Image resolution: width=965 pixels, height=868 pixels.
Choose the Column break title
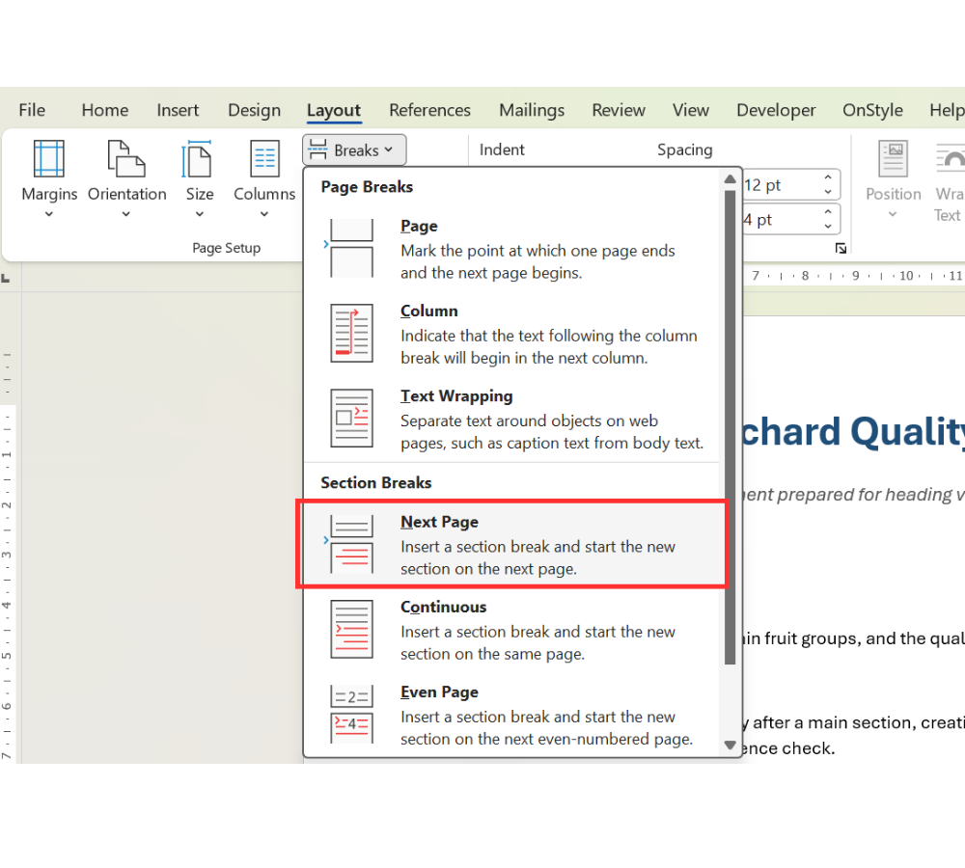[x=429, y=311]
